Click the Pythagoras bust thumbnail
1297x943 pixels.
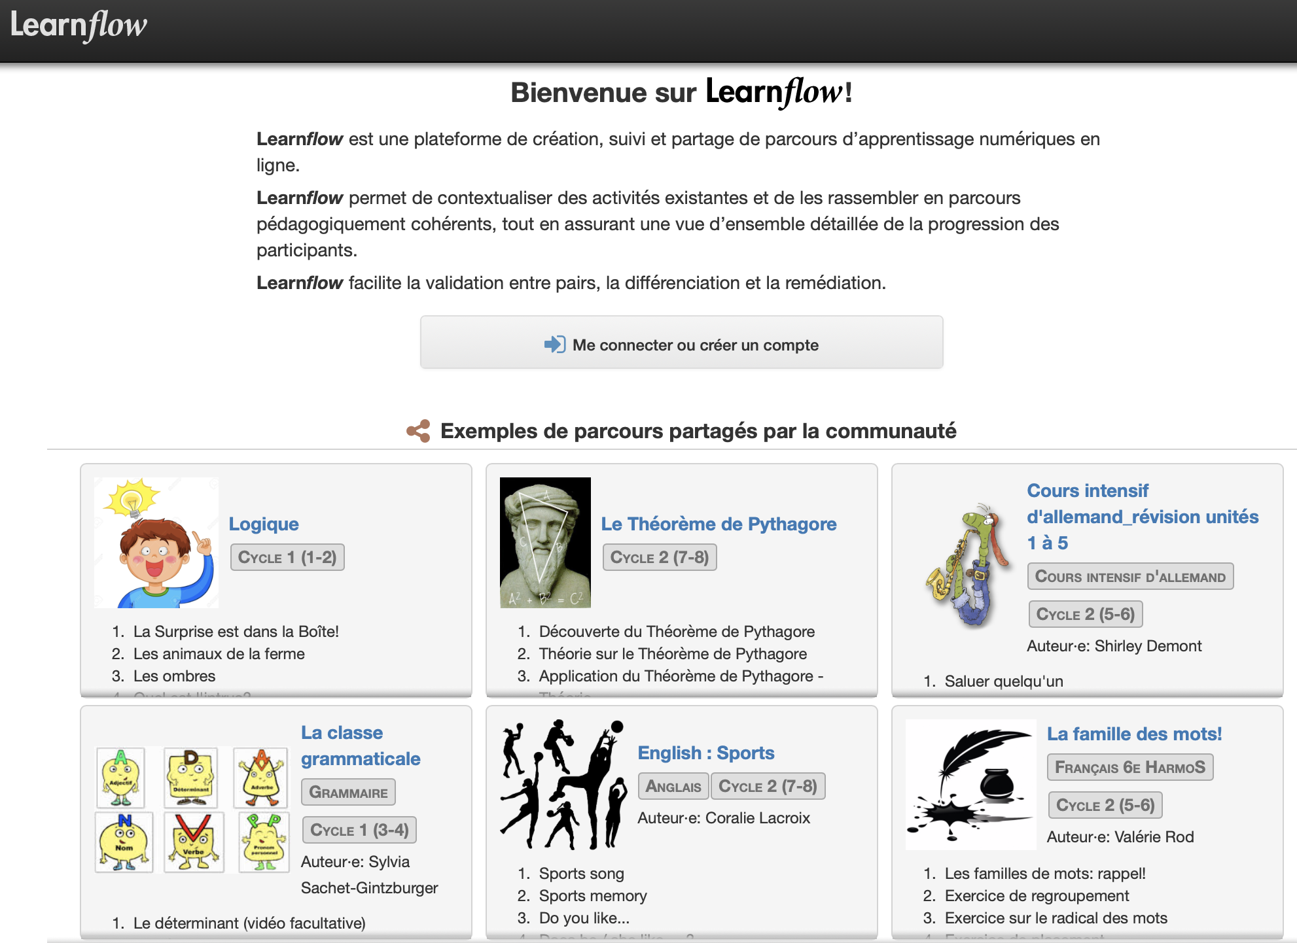pyautogui.click(x=545, y=543)
